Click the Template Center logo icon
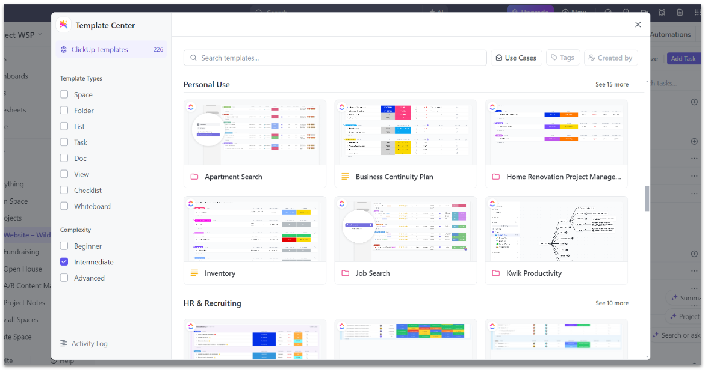Viewport: 708px width, 372px height. pos(64,25)
